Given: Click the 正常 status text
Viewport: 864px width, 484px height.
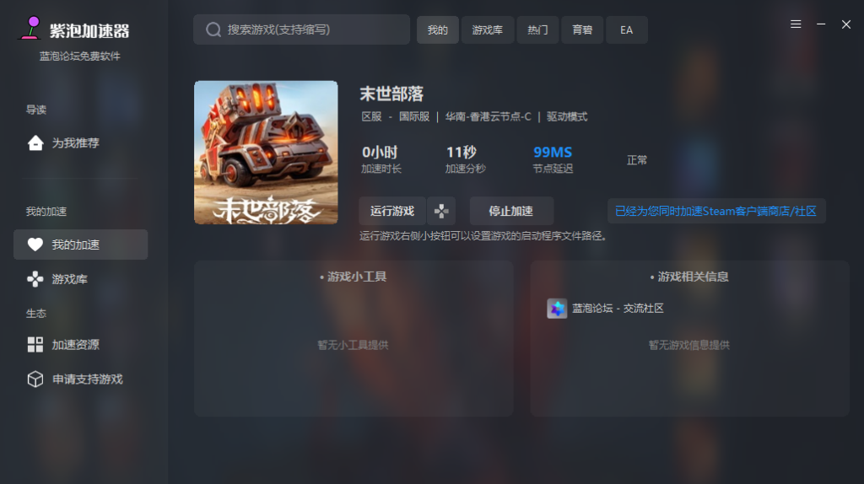Looking at the screenshot, I should click(x=637, y=160).
